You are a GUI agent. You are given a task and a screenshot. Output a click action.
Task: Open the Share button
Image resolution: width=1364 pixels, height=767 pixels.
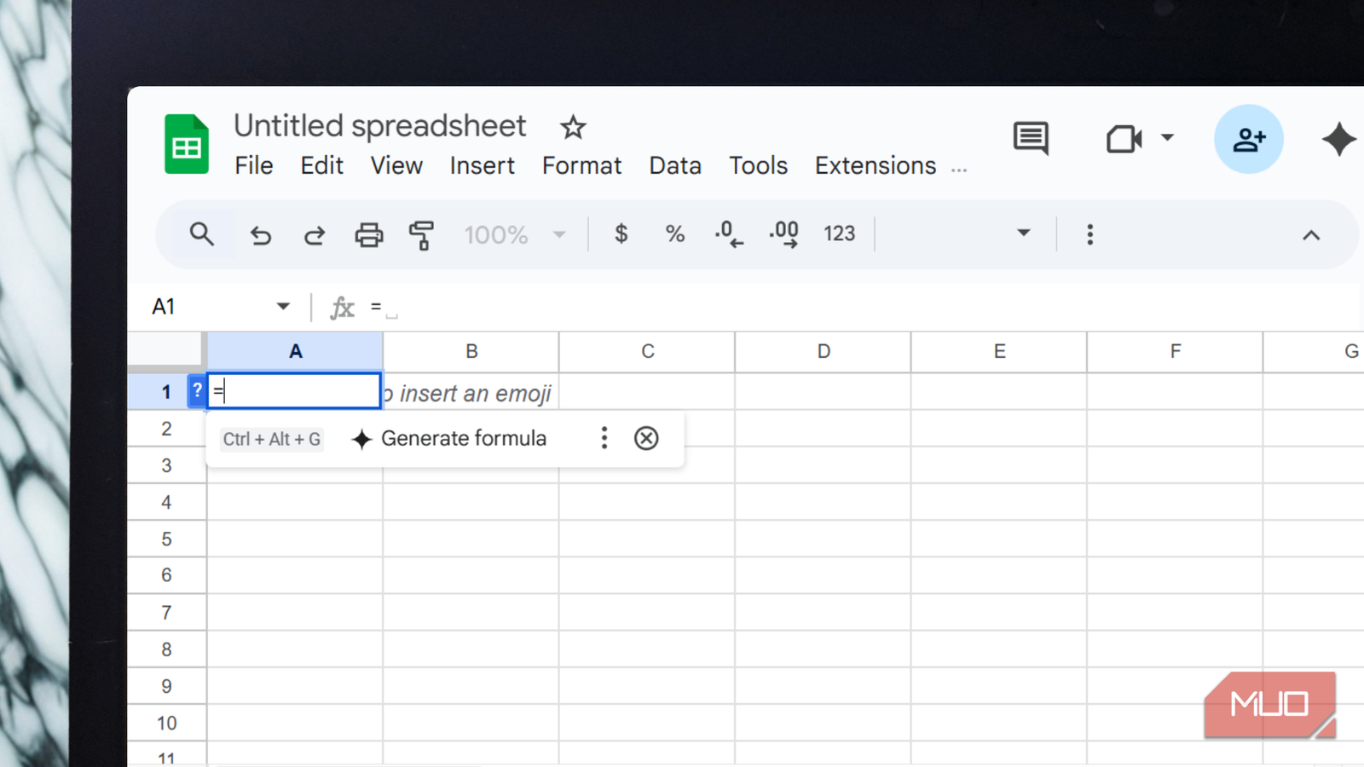click(1248, 139)
